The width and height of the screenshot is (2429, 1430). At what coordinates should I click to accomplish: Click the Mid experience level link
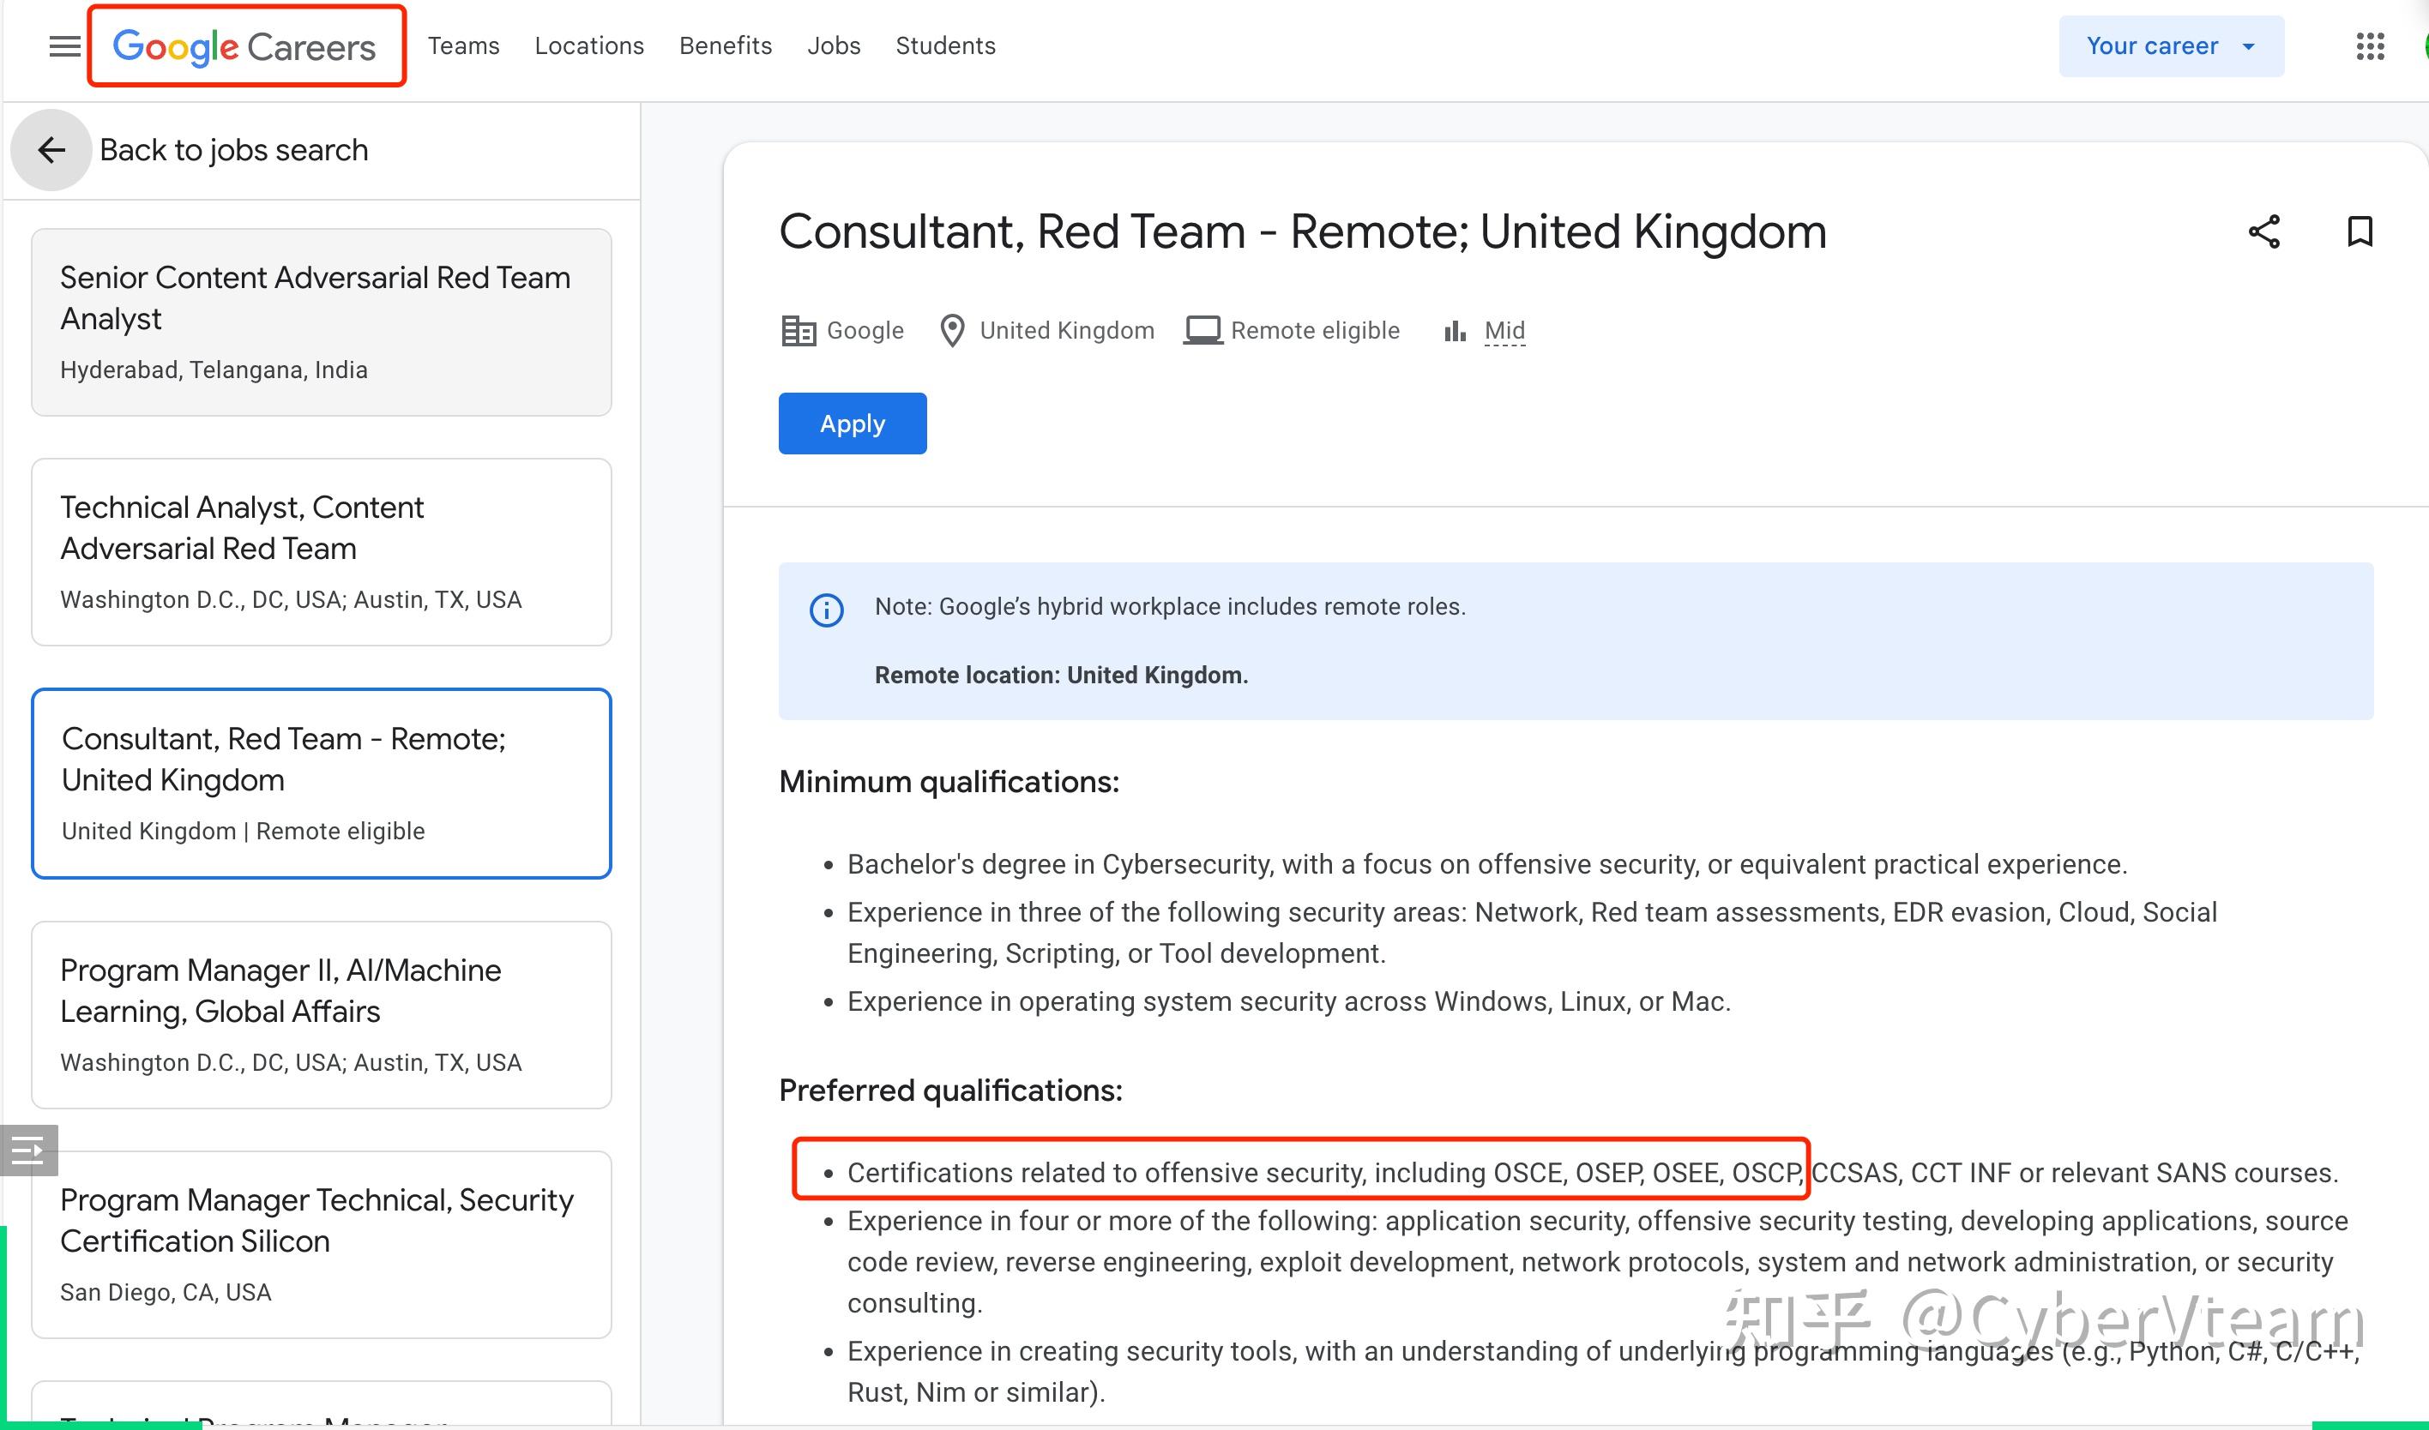(x=1504, y=332)
